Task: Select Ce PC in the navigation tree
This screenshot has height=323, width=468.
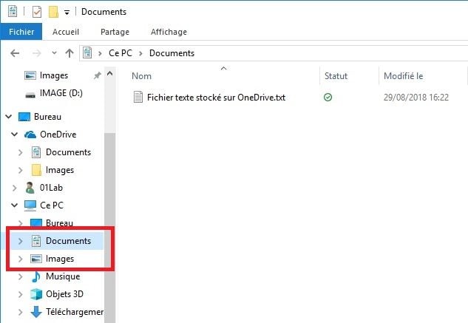Action: (x=52, y=205)
